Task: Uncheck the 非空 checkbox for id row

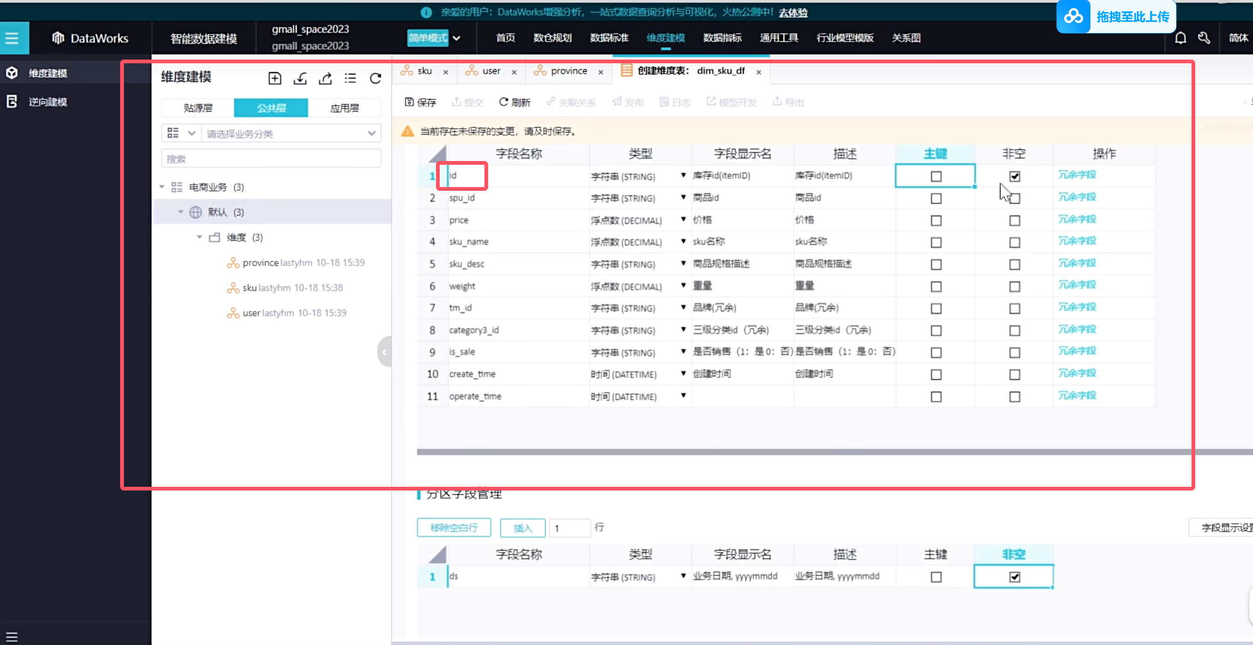Action: coord(1014,176)
